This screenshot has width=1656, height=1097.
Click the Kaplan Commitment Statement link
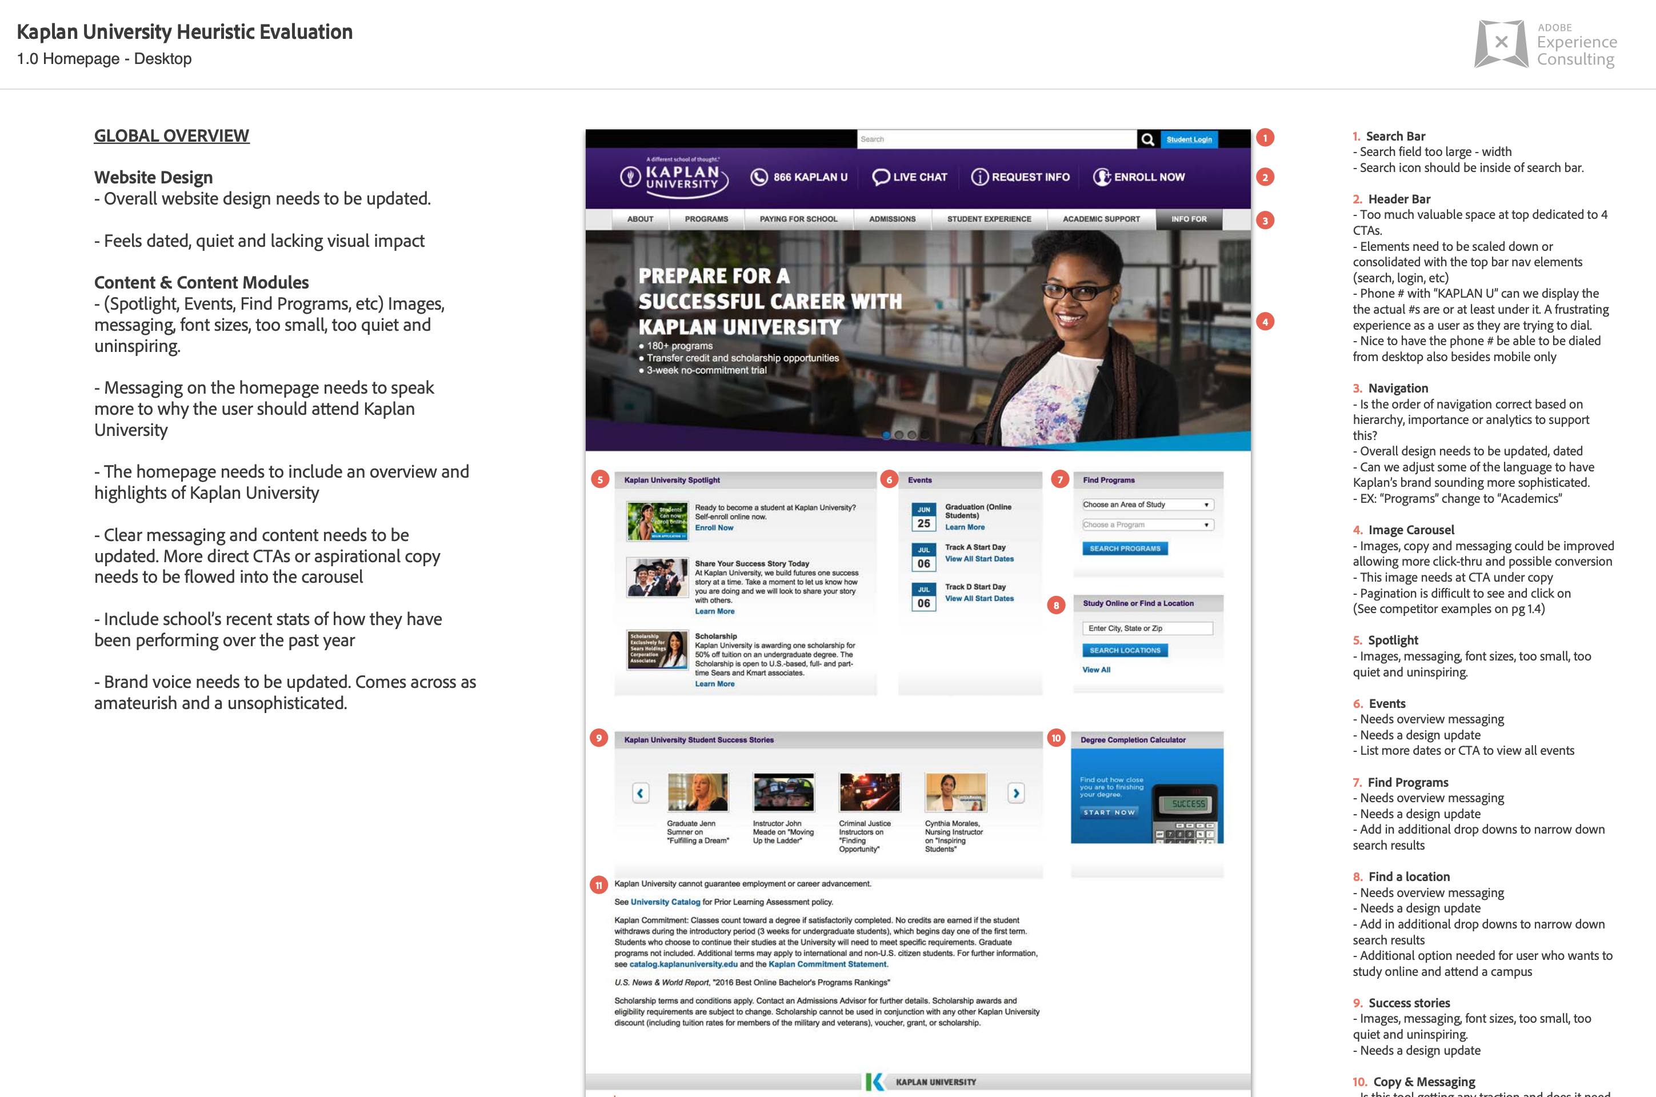pyautogui.click(x=827, y=964)
